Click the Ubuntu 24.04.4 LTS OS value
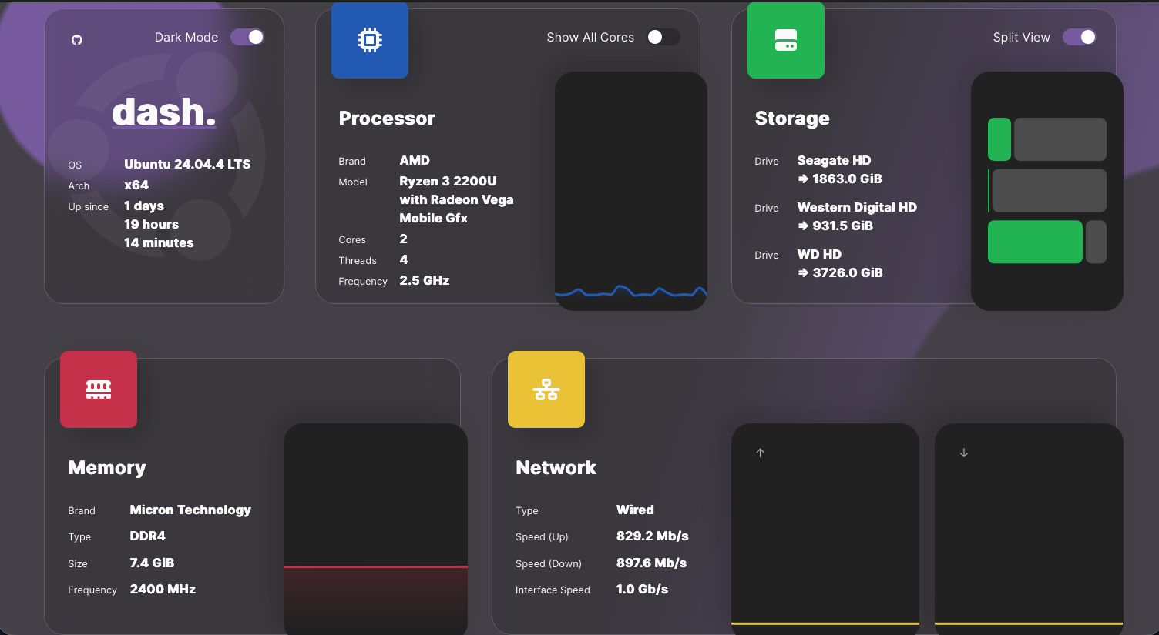The height and width of the screenshot is (635, 1159). [x=187, y=164]
